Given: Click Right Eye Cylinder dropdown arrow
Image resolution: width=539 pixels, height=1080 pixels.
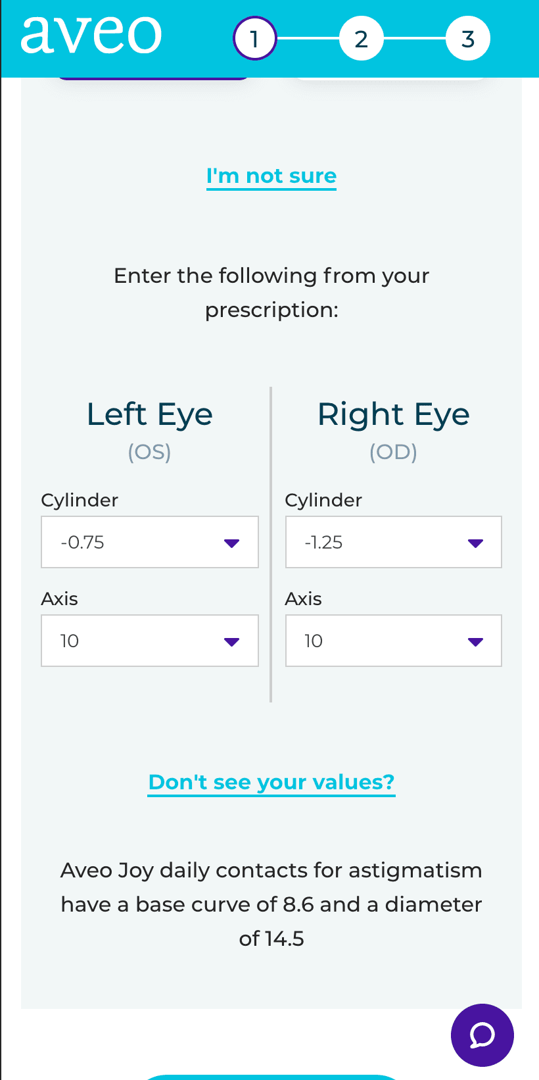Looking at the screenshot, I should 475,543.
